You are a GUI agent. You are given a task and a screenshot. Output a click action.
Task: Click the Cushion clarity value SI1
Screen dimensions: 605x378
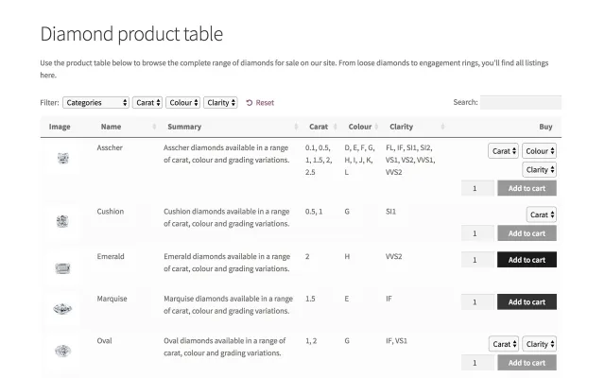coord(390,212)
